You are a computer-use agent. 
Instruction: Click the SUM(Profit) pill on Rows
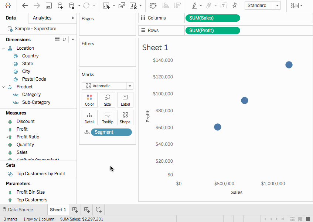(212, 30)
